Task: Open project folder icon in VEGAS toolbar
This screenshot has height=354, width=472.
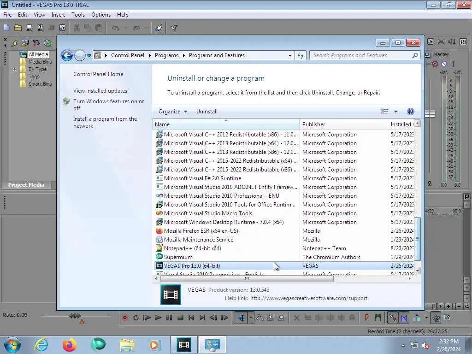Action: pyautogui.click(x=18, y=28)
